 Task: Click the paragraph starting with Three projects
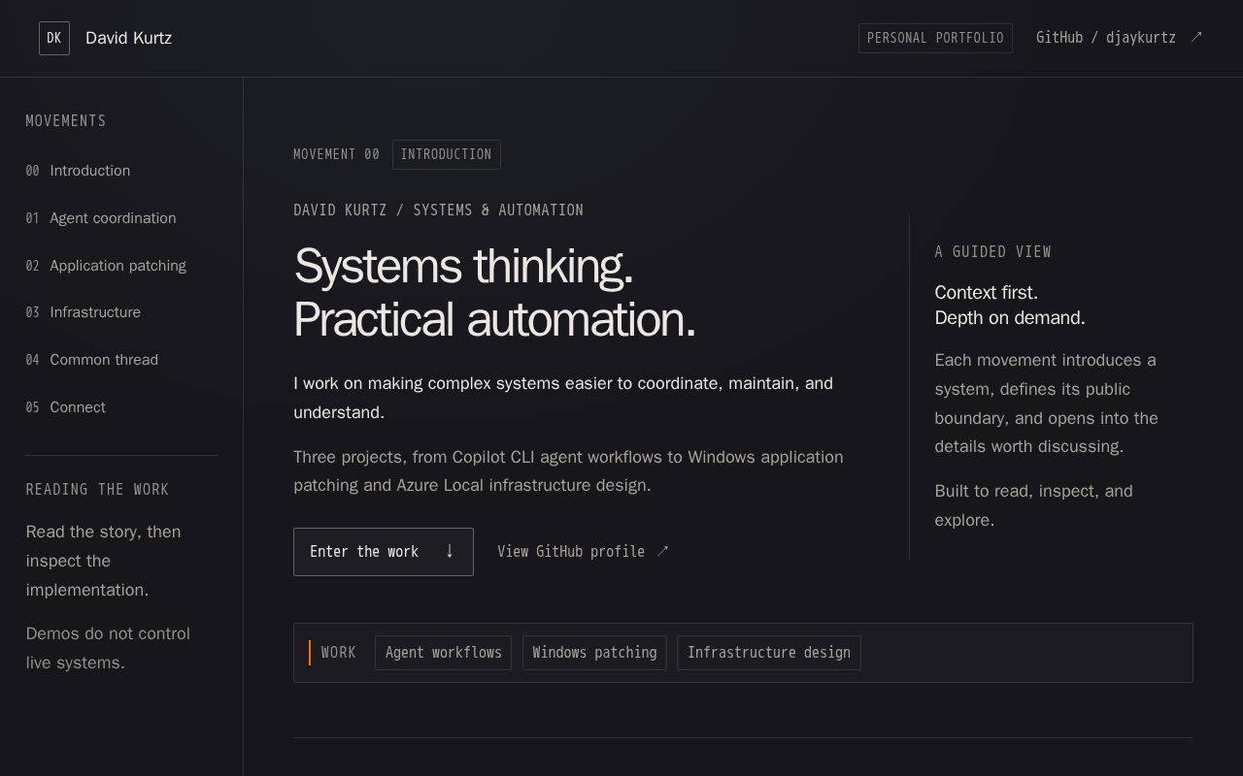point(568,471)
